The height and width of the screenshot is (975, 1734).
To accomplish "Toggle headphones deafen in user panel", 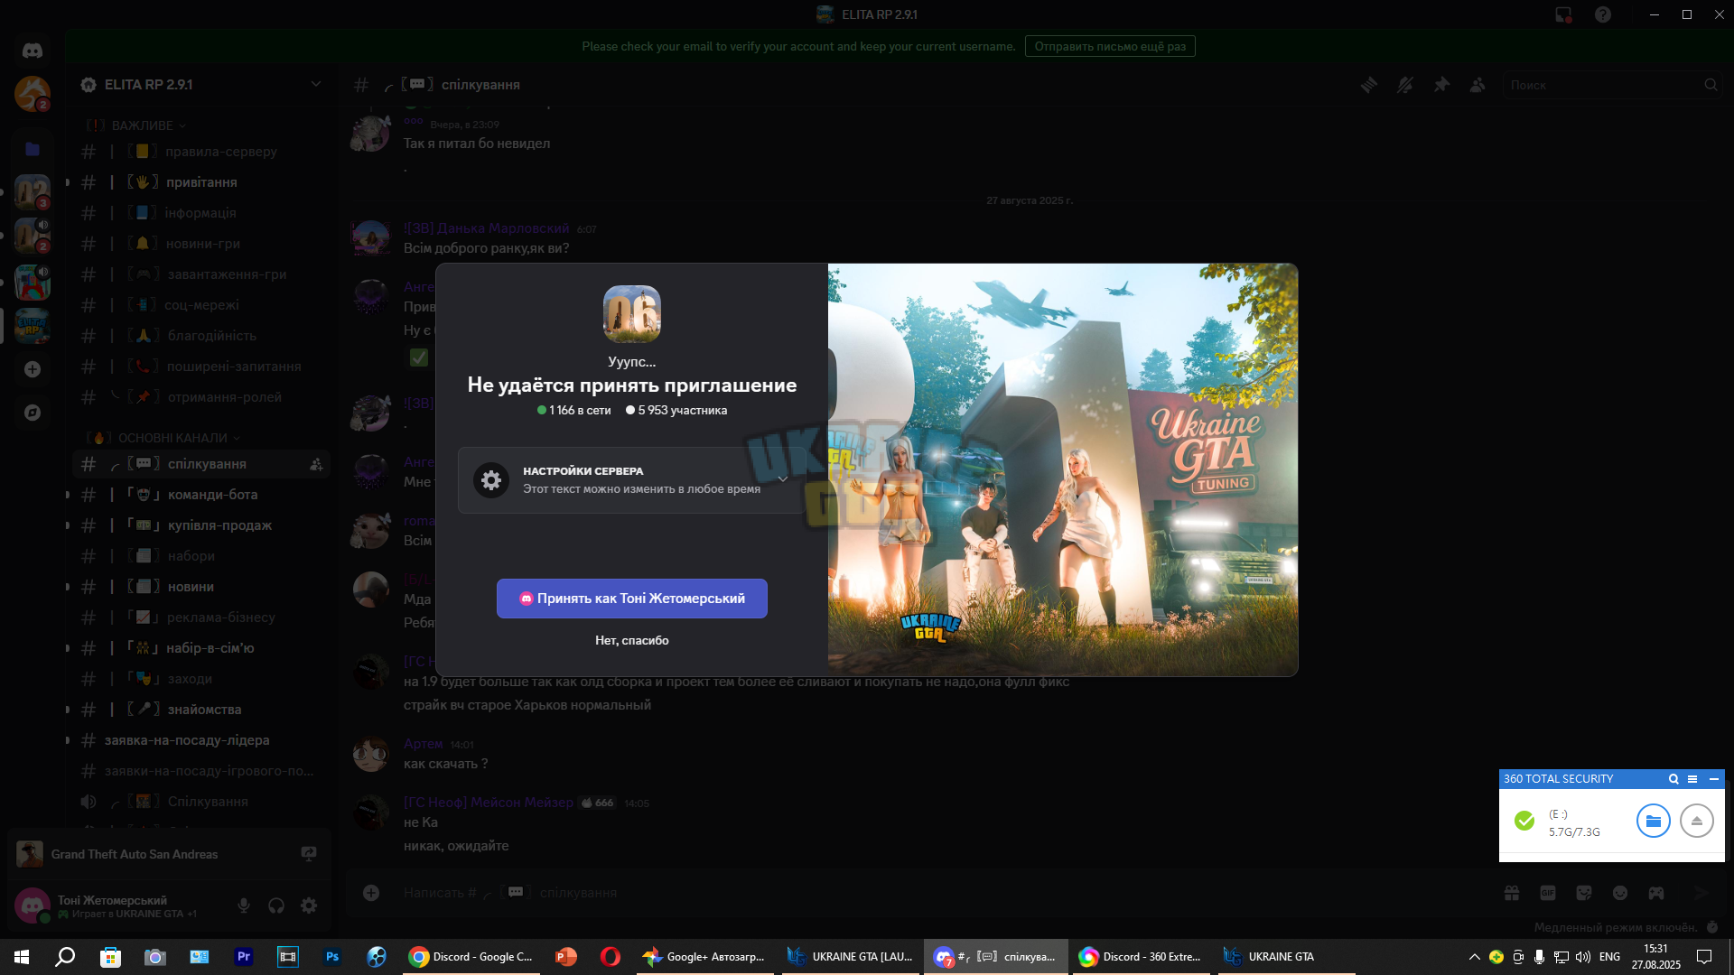I will point(276,905).
